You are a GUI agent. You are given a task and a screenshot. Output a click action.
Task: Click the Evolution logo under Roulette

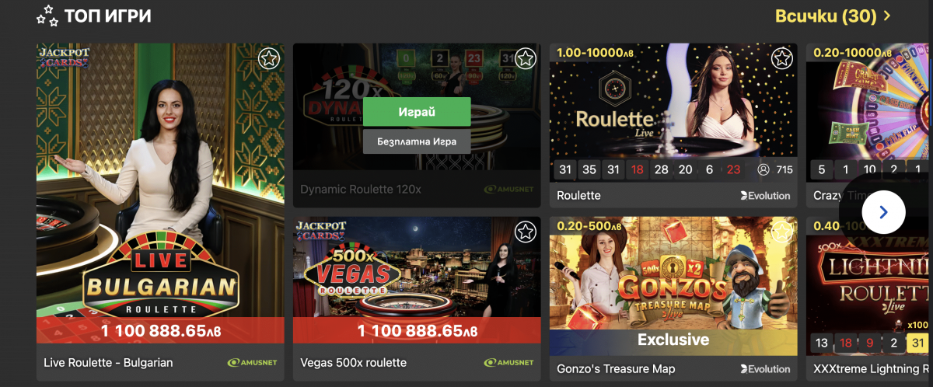tap(765, 195)
